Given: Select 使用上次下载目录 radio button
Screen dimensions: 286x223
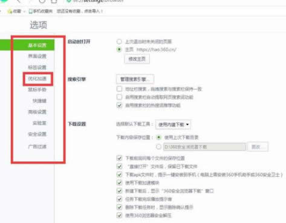Looking at the screenshot, I should coord(159,137).
